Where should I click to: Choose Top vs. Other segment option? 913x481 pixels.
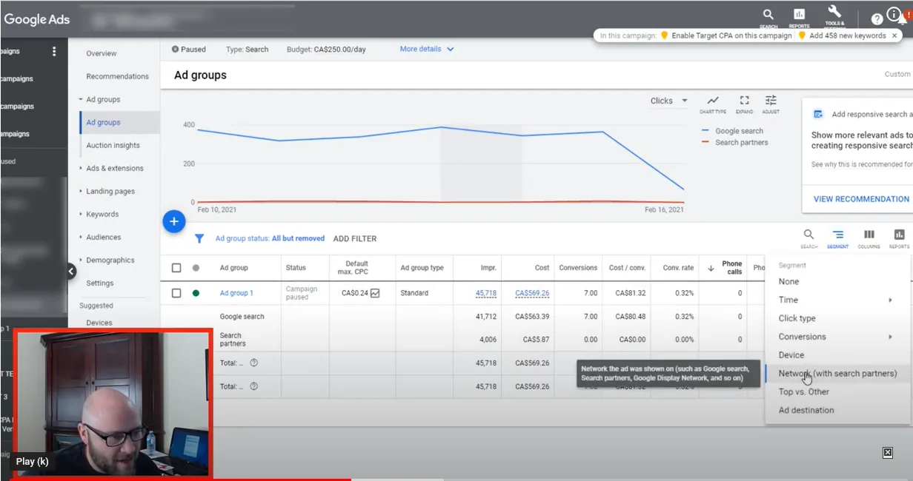804,392
